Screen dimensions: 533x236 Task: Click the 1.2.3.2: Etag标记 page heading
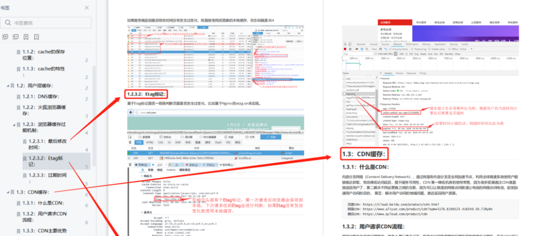pyautogui.click(x=146, y=94)
